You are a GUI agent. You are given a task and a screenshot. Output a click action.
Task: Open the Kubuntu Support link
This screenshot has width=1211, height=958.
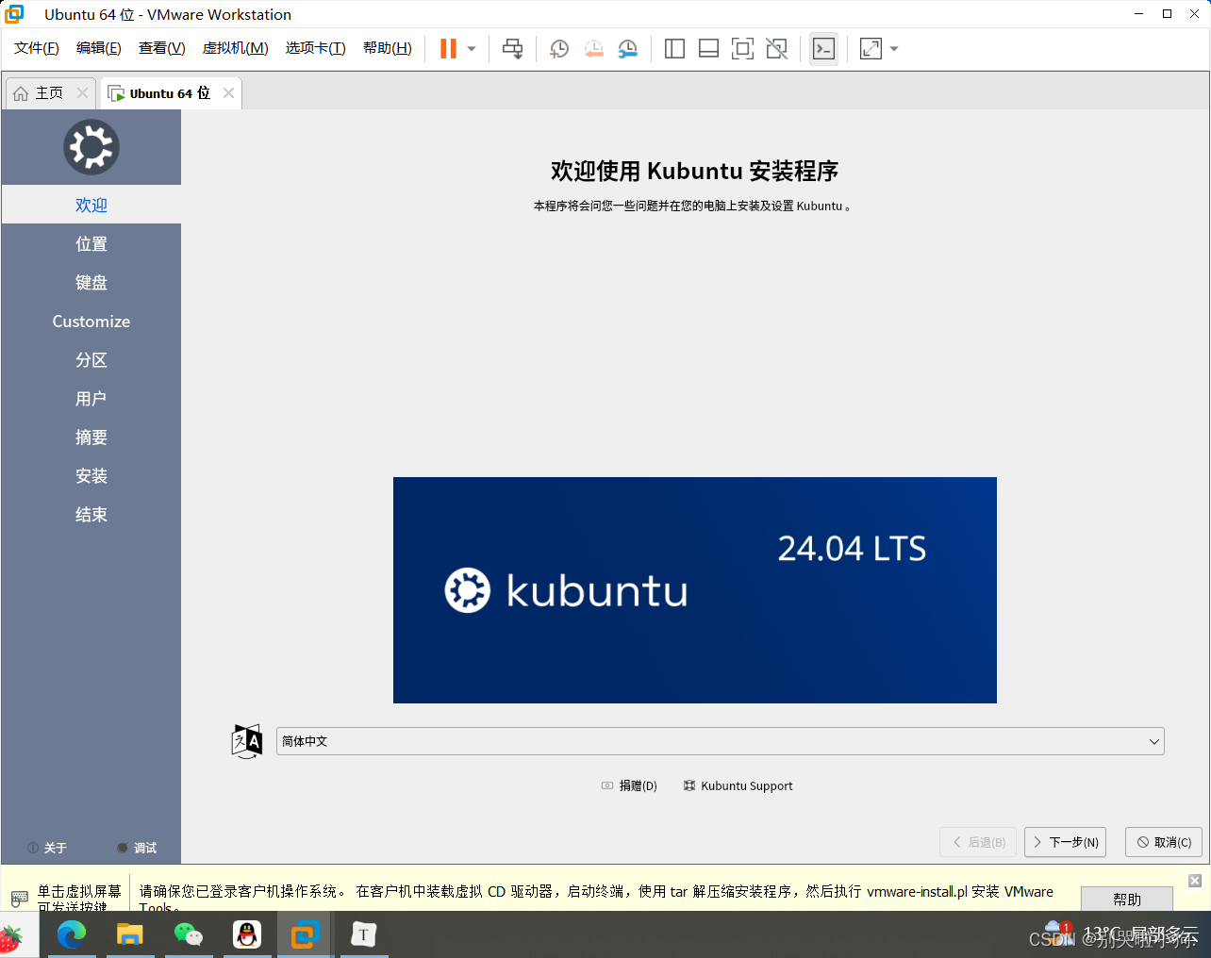coord(738,785)
